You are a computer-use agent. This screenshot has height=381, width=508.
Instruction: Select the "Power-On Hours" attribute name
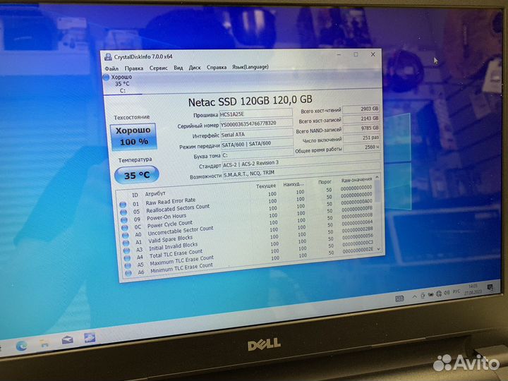[x=167, y=217]
